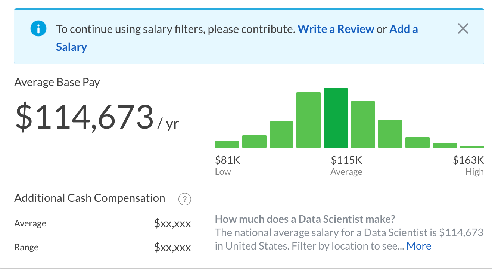The width and height of the screenshot is (492, 269).
Task: Select the rightmost histogram bar
Action: pos(471,147)
